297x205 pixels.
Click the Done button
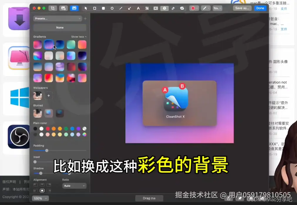click(260, 8)
